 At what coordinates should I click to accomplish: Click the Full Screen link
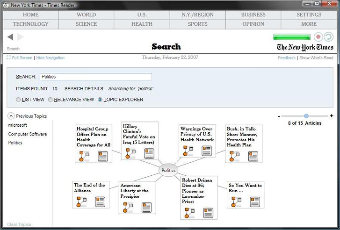click(x=20, y=57)
